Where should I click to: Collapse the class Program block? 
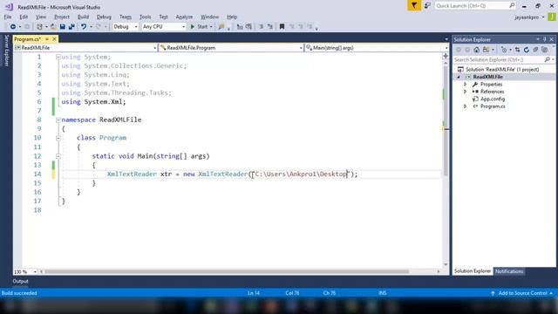[58, 138]
